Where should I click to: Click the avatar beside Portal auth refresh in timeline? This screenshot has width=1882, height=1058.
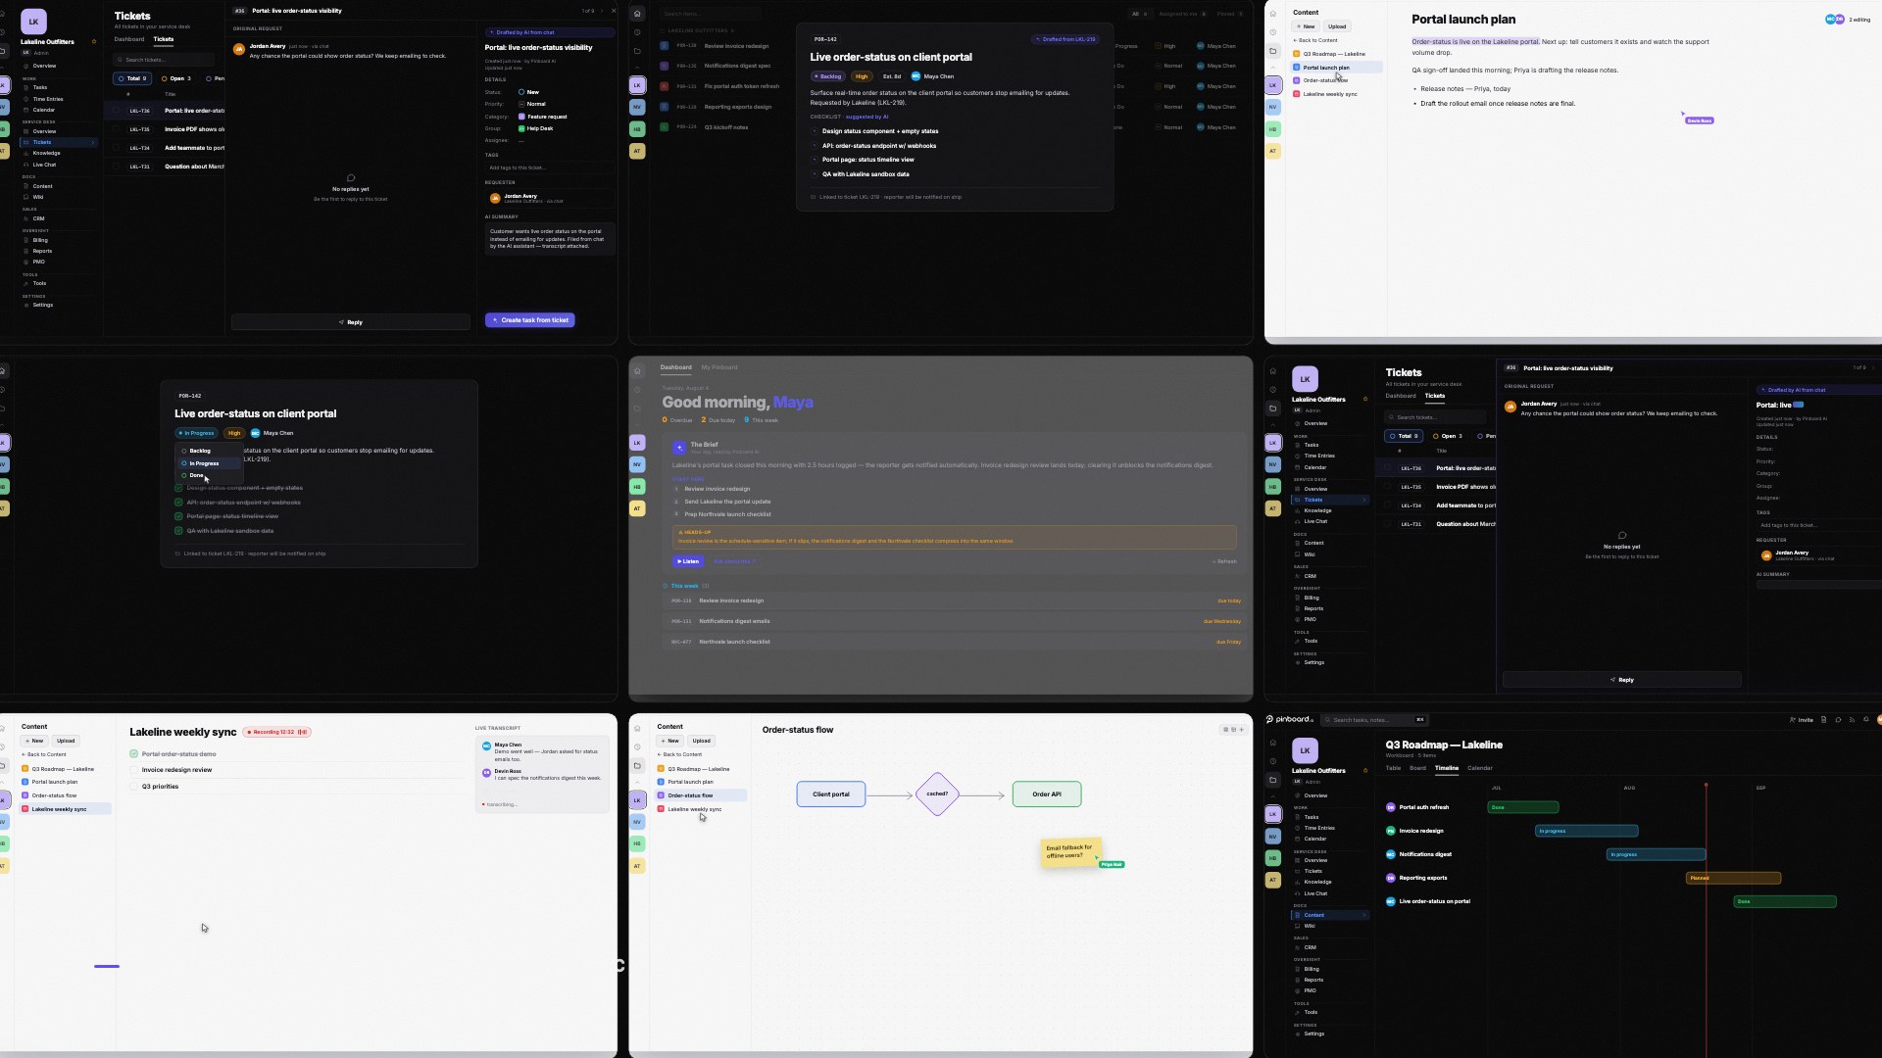[1390, 807]
